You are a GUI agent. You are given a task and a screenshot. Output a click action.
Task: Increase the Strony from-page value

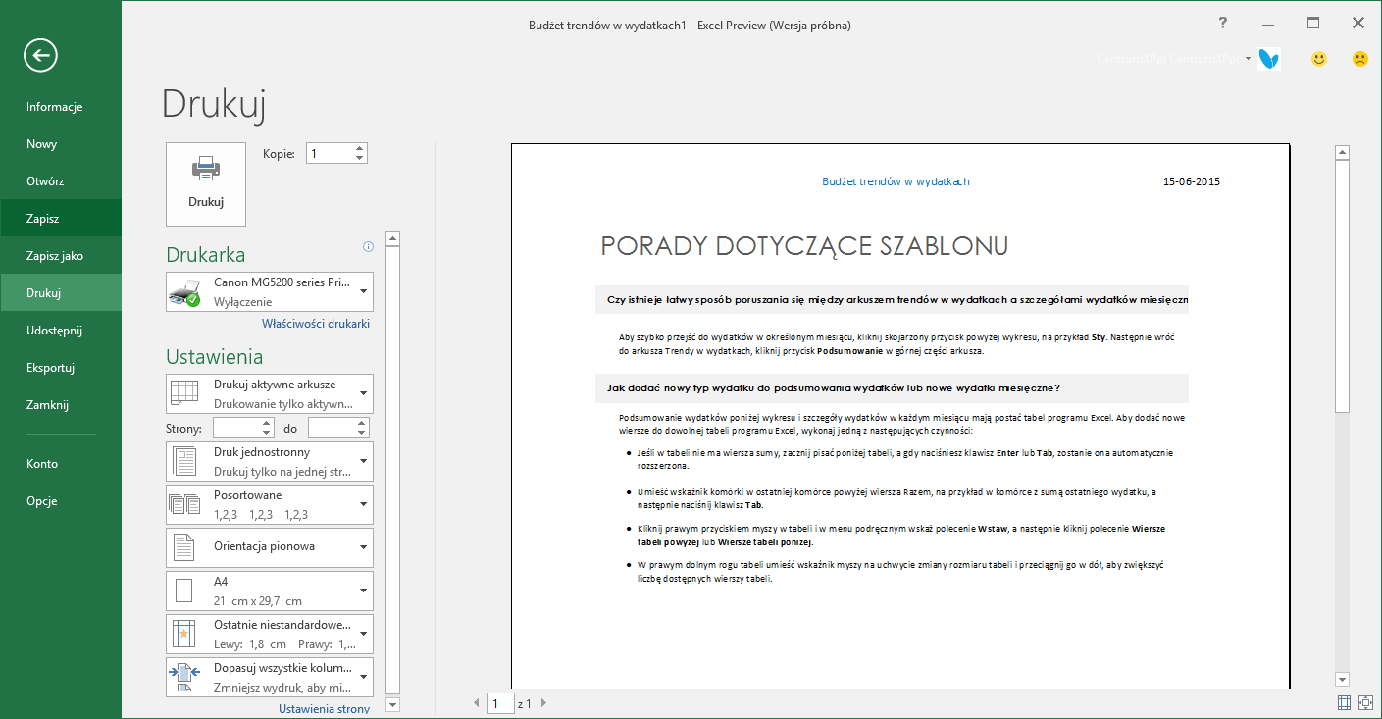coord(267,423)
